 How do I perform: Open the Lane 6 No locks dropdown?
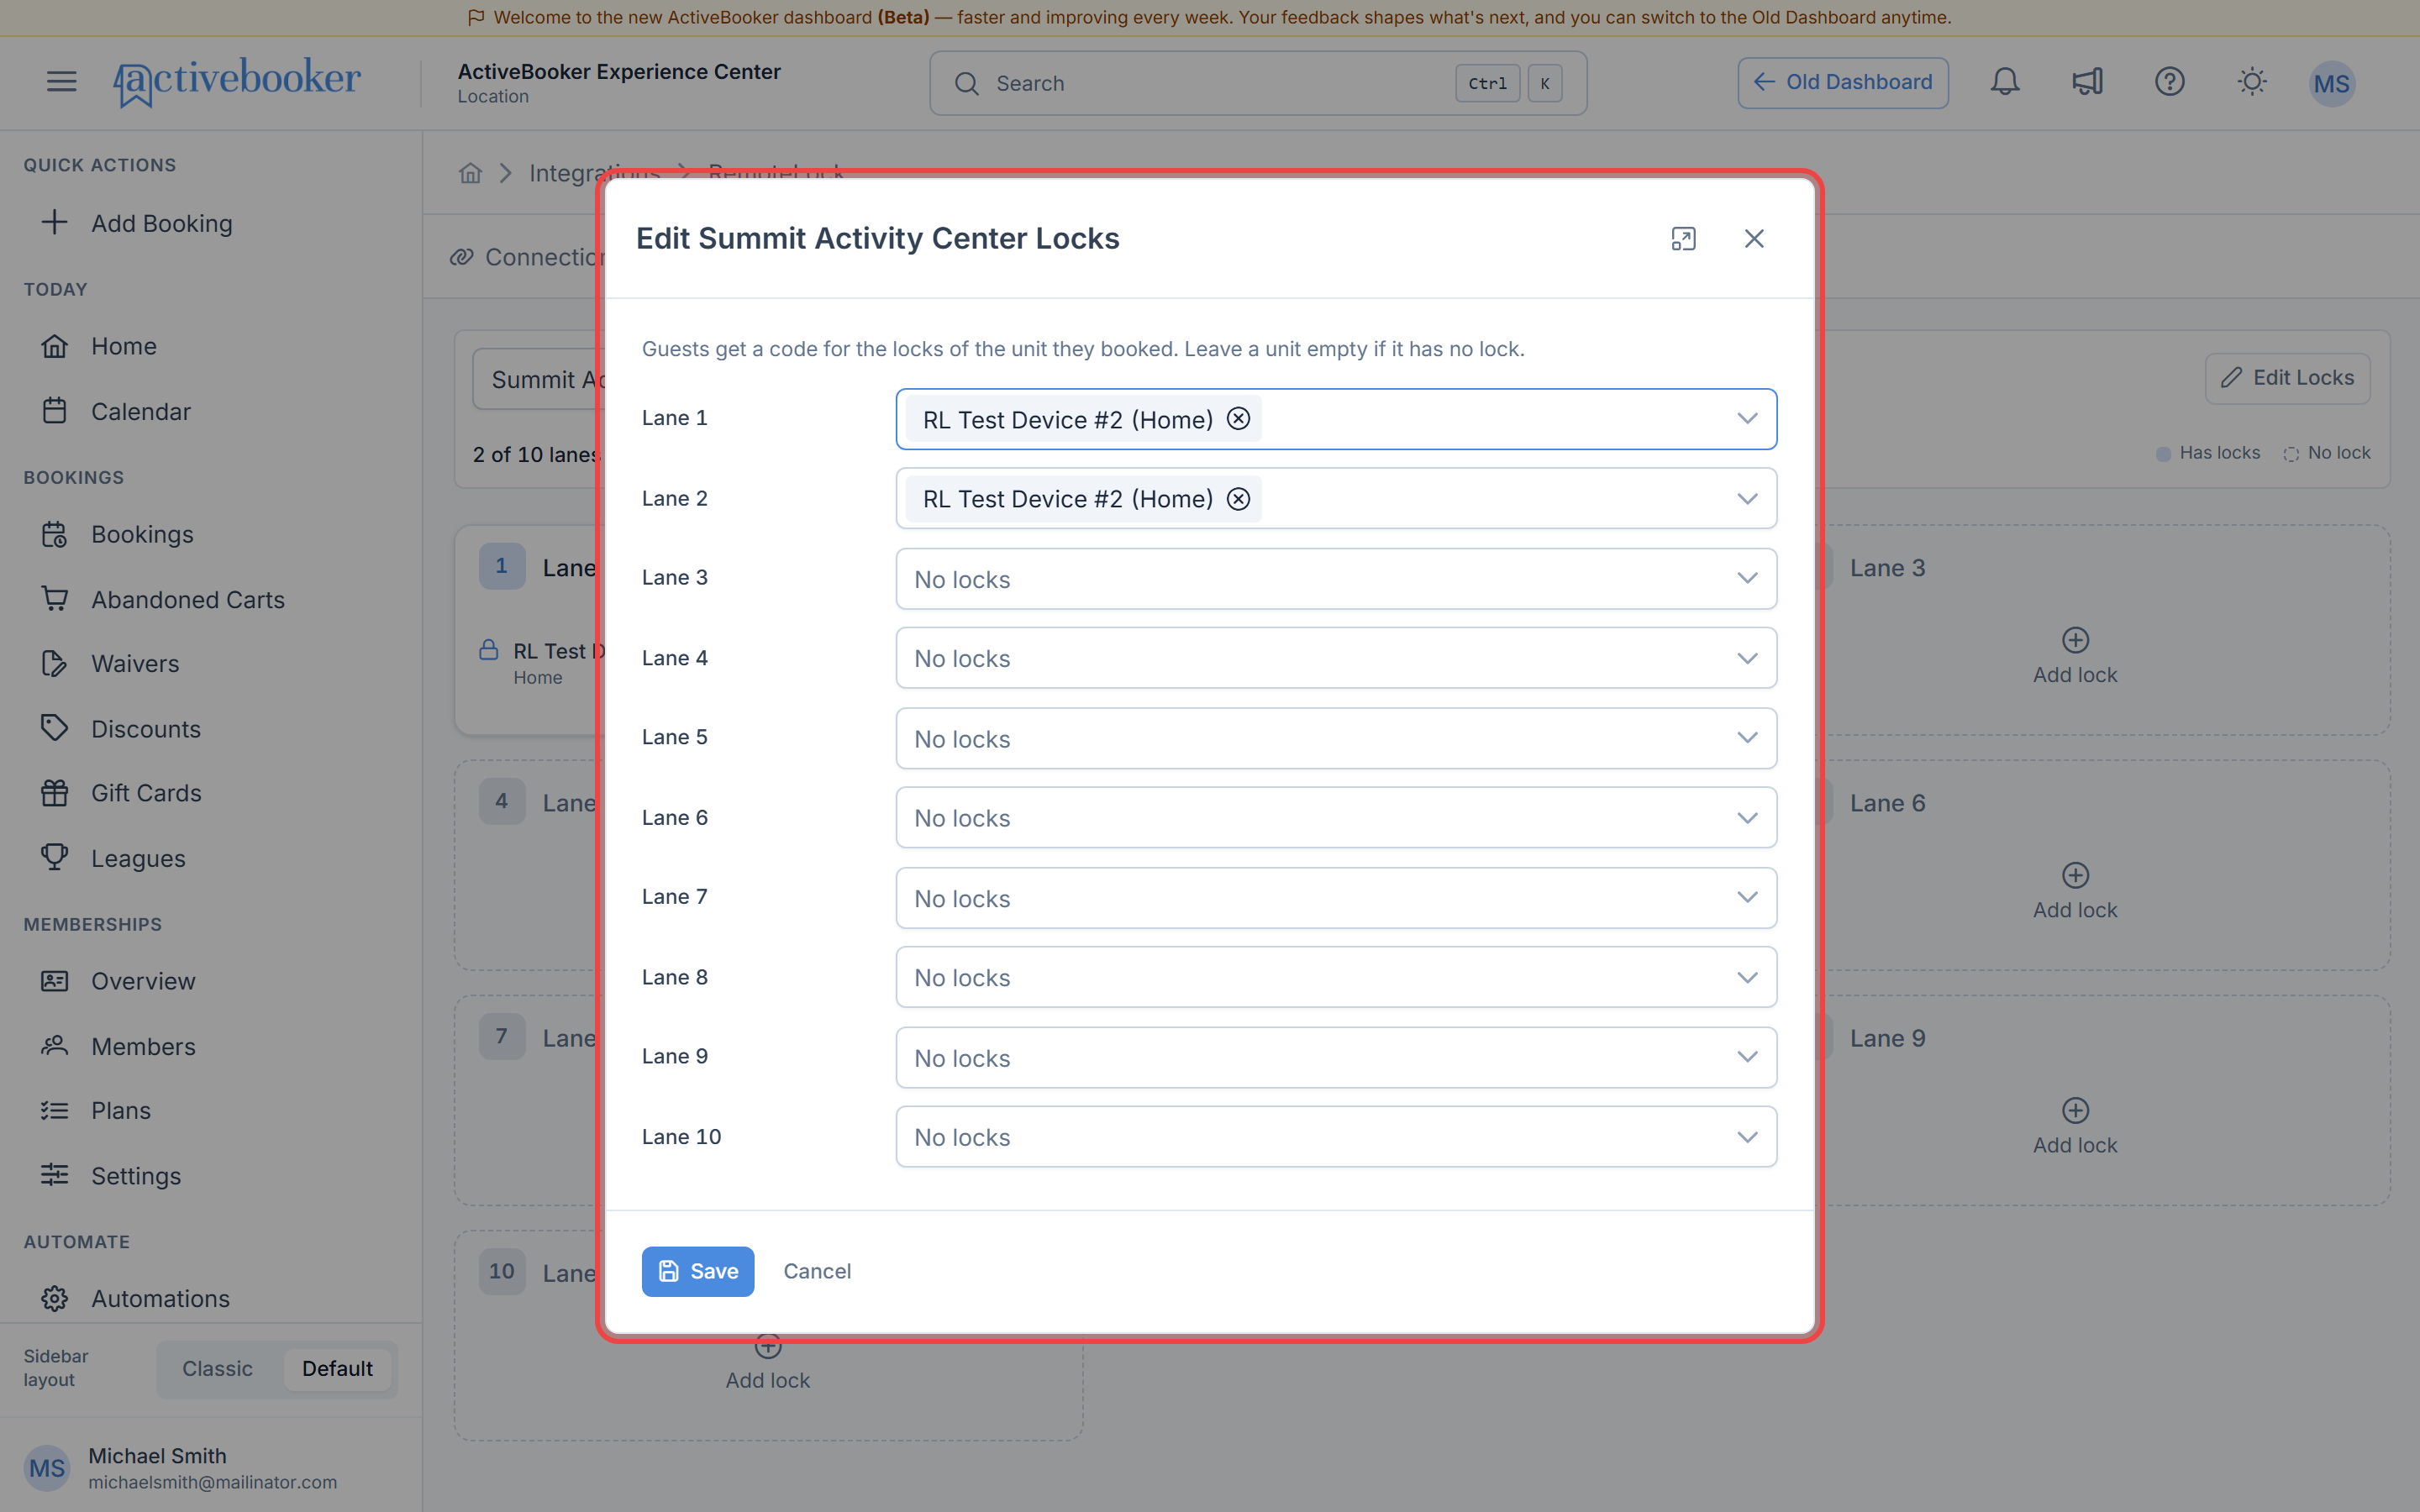point(1336,818)
